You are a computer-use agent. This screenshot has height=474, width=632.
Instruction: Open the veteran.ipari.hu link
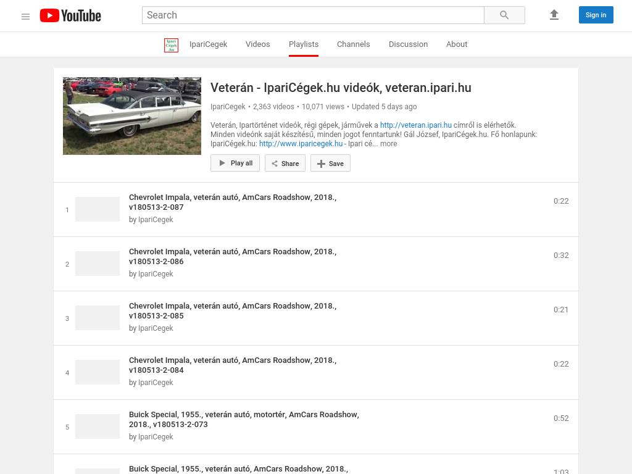click(415, 125)
